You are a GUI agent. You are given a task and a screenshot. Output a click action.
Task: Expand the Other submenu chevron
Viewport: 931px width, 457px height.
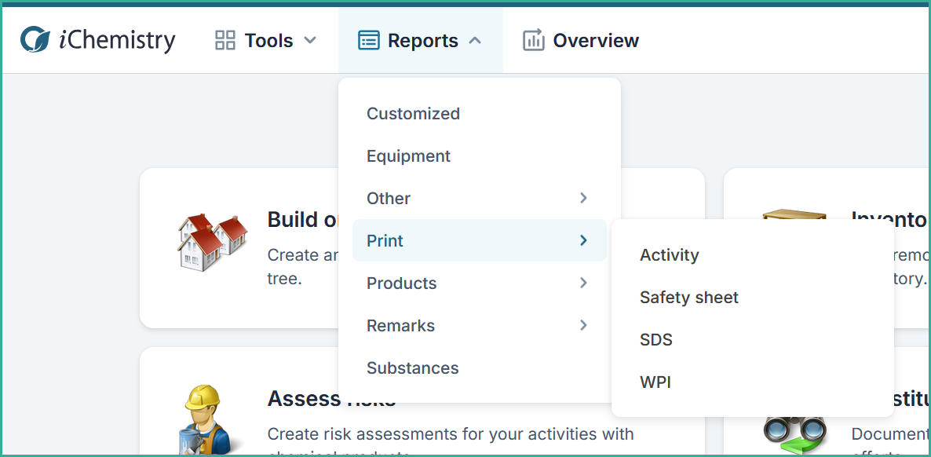tap(584, 198)
